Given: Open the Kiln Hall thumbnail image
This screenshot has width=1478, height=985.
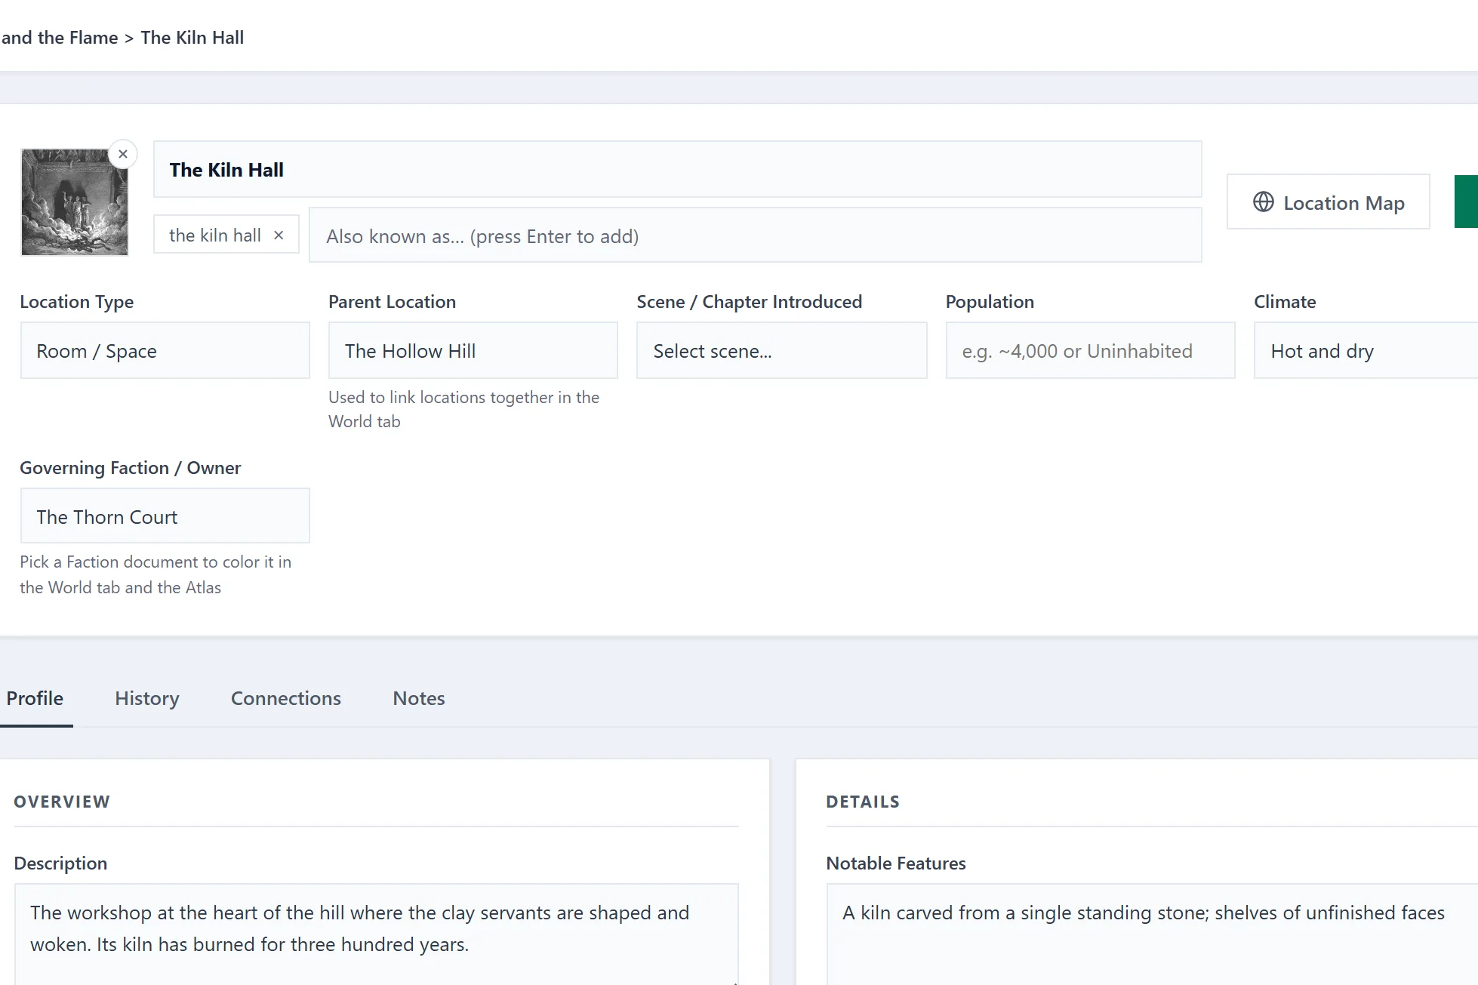Looking at the screenshot, I should (x=75, y=202).
